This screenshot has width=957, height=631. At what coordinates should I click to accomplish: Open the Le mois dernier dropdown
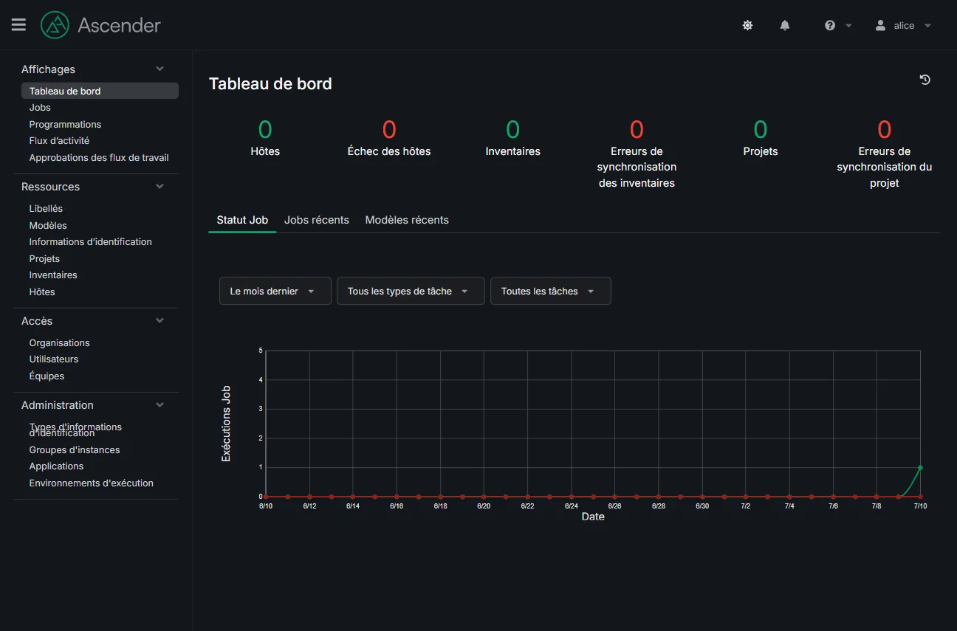click(x=275, y=291)
